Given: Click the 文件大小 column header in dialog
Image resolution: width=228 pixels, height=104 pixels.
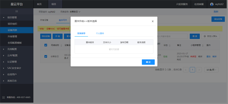Looking at the screenshot, I should [x=107, y=42].
